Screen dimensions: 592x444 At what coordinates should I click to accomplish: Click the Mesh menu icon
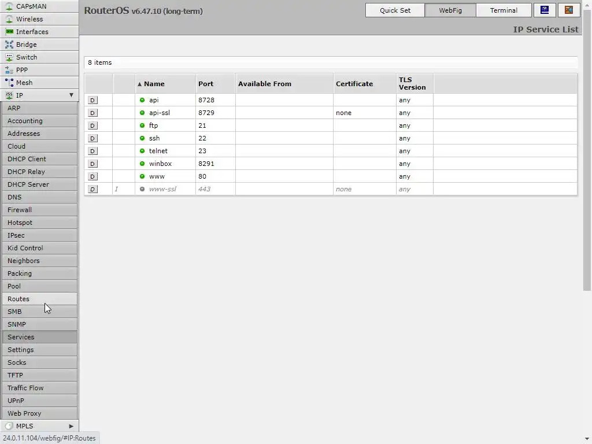(x=9, y=82)
